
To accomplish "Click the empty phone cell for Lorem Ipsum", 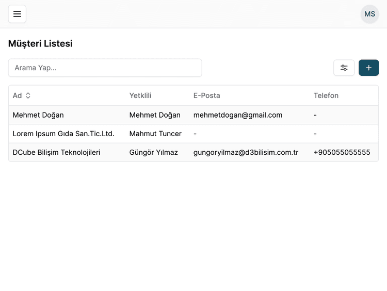I will [315, 134].
